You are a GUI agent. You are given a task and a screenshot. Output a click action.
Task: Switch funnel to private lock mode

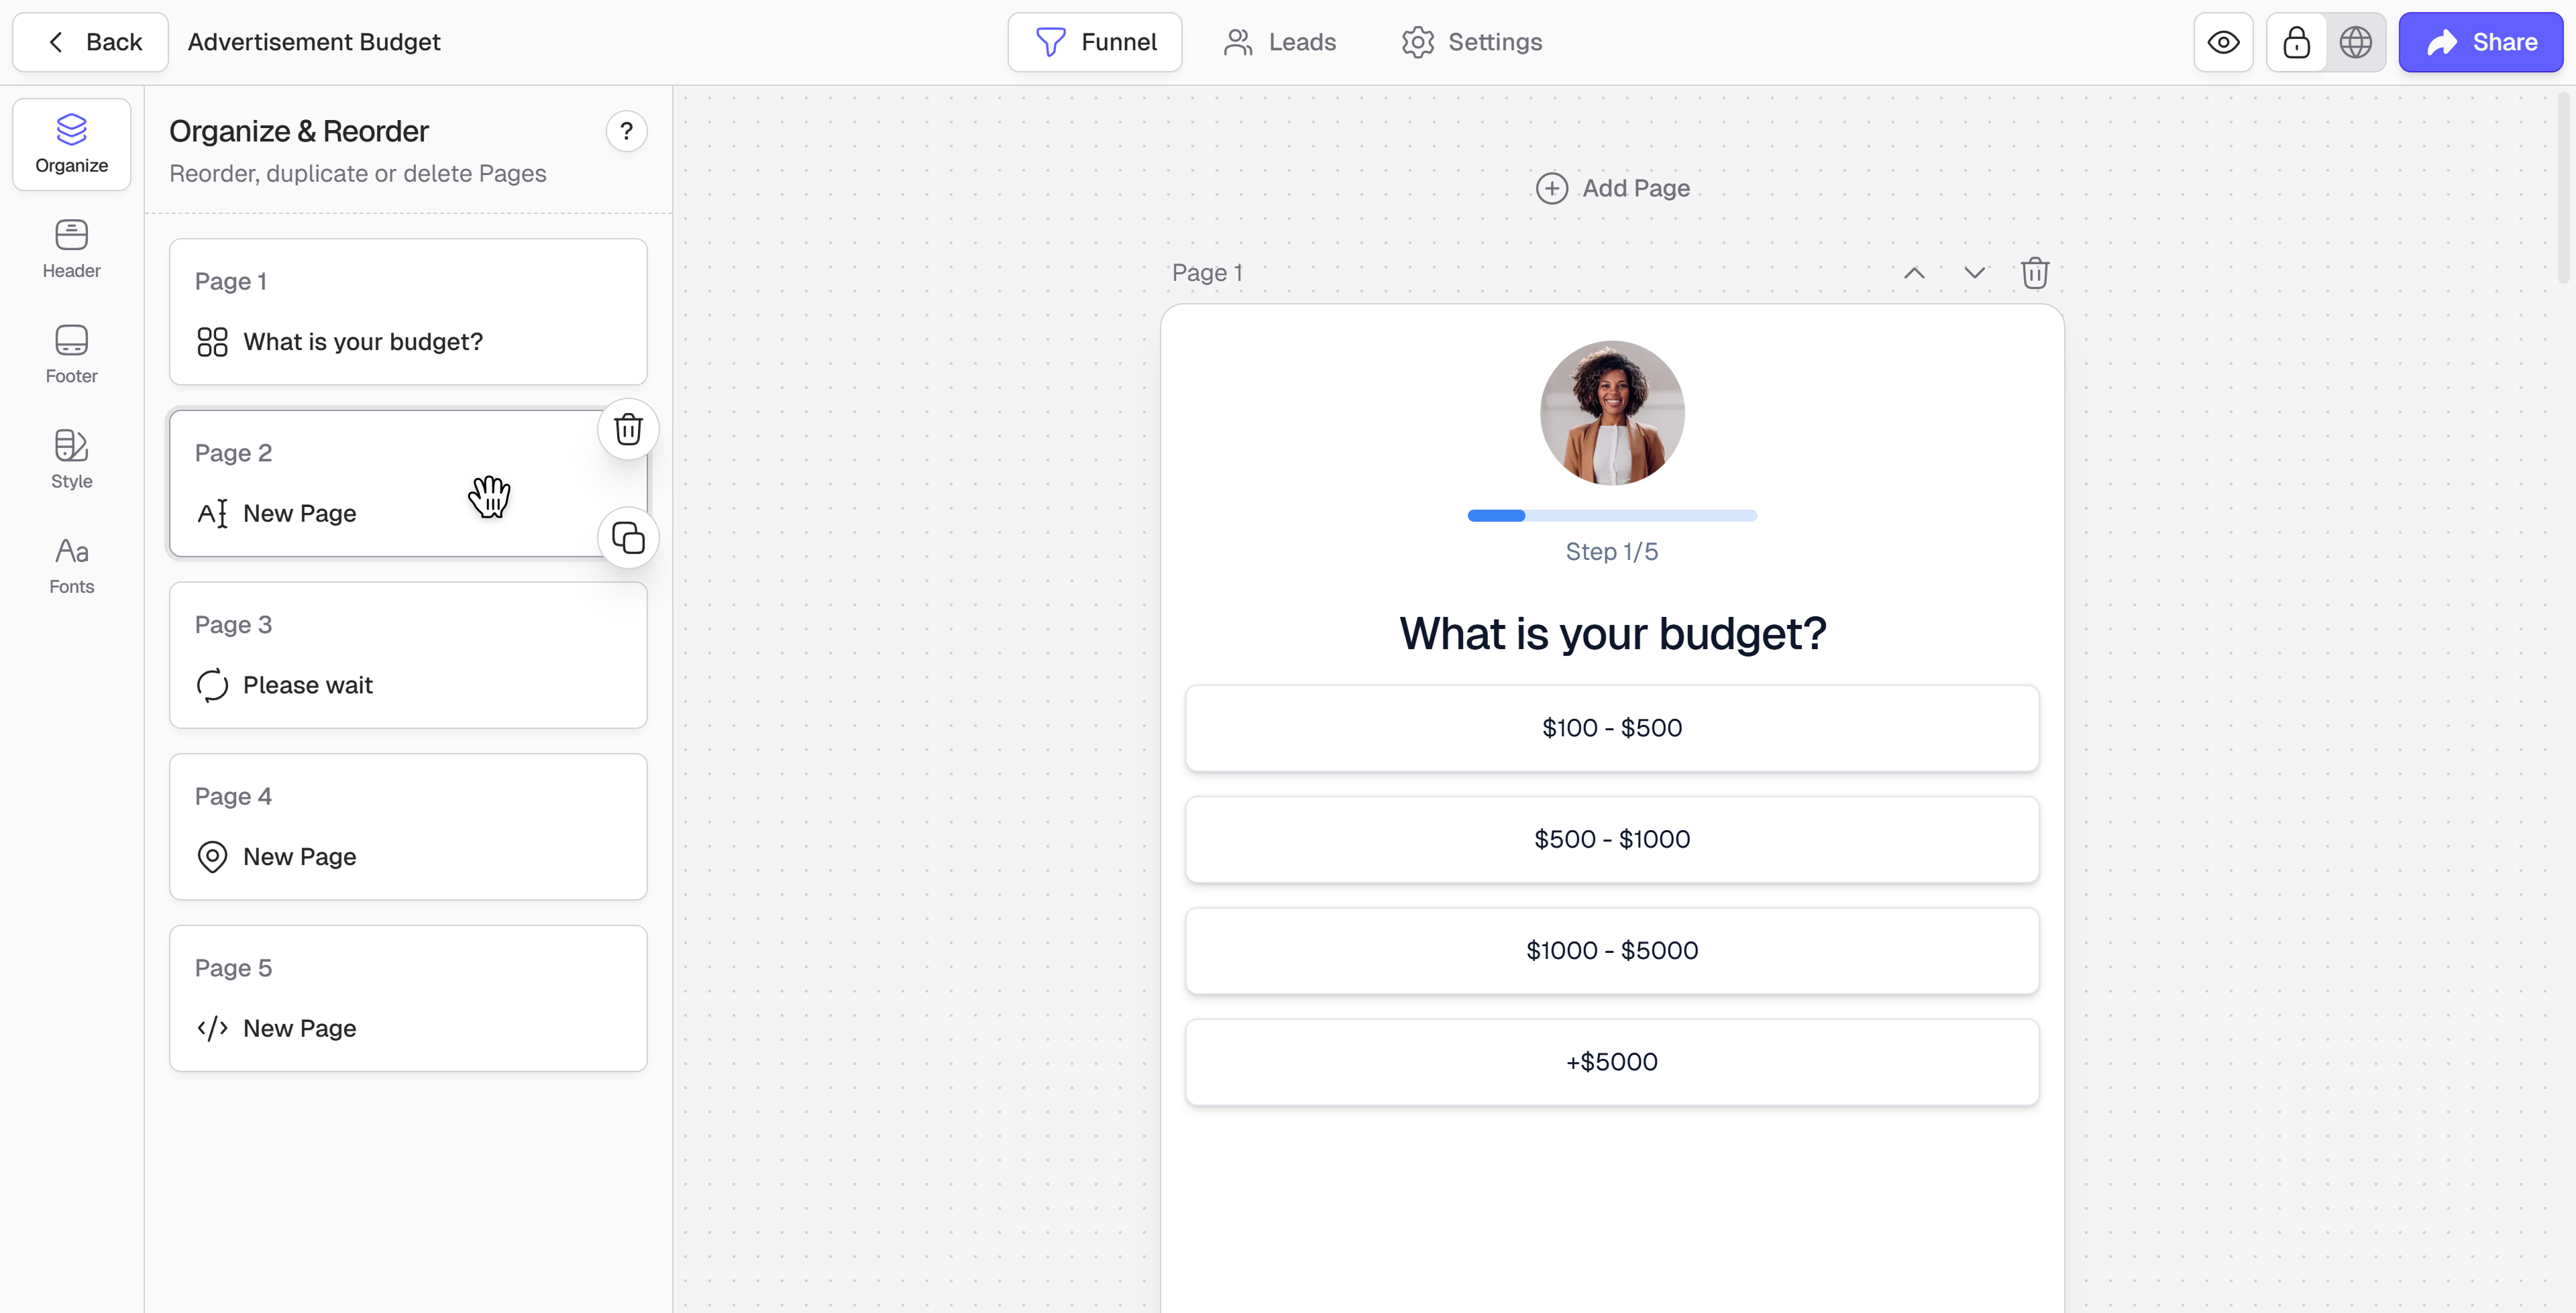[2296, 42]
